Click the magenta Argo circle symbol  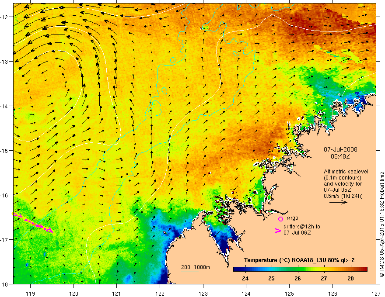pos(280,219)
